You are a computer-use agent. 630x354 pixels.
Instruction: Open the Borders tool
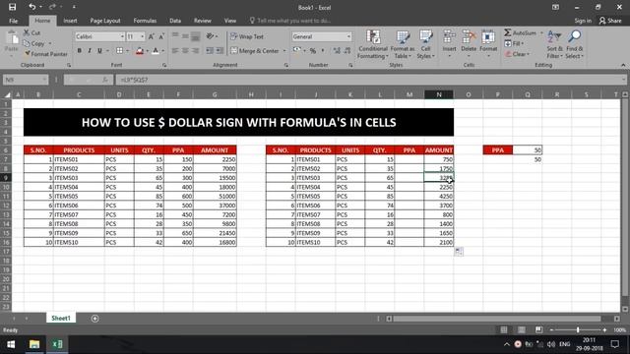coord(119,51)
